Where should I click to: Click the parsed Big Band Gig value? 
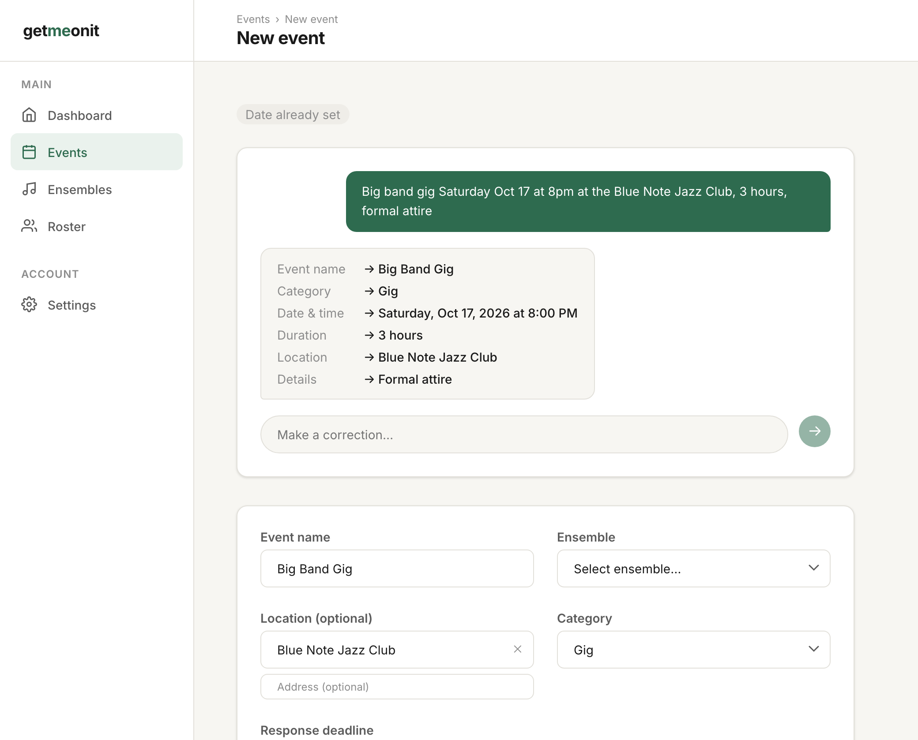tap(416, 269)
